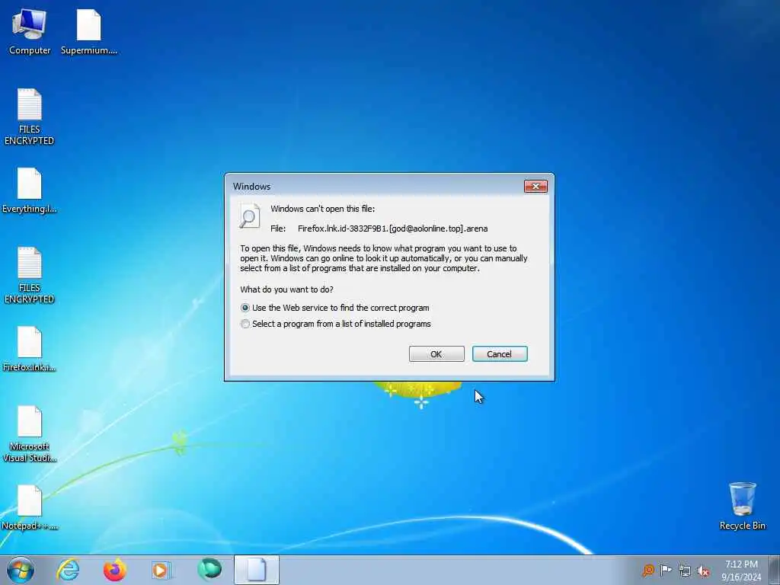Cancel the Windows can't open dialog
780x585 pixels.
tap(500, 353)
